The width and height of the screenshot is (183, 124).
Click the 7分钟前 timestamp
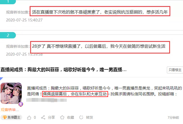pos(173,118)
